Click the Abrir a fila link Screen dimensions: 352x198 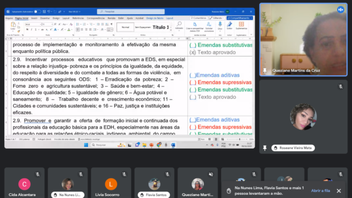point(320,191)
